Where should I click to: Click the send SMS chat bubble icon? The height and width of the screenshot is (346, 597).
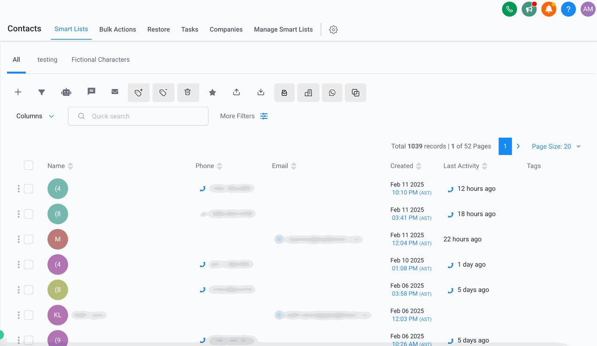[x=91, y=92]
